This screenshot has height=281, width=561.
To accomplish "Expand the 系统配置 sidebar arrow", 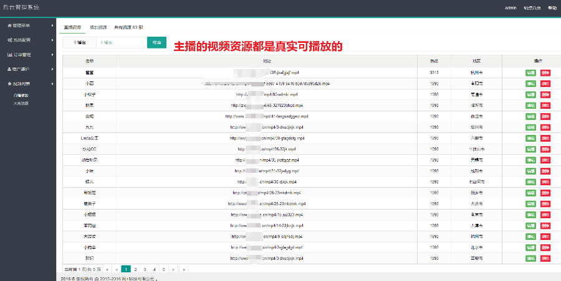I will coord(52,40).
